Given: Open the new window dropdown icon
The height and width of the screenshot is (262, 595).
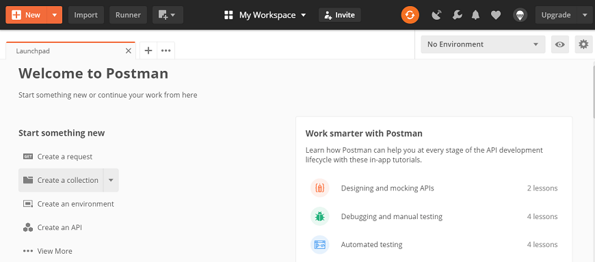Looking at the screenshot, I should [x=168, y=15].
